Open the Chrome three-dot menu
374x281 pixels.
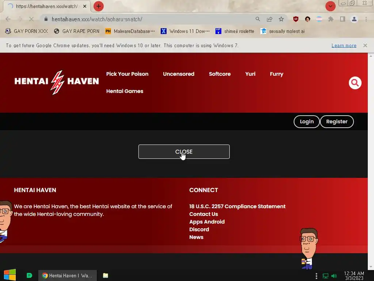tap(366, 19)
